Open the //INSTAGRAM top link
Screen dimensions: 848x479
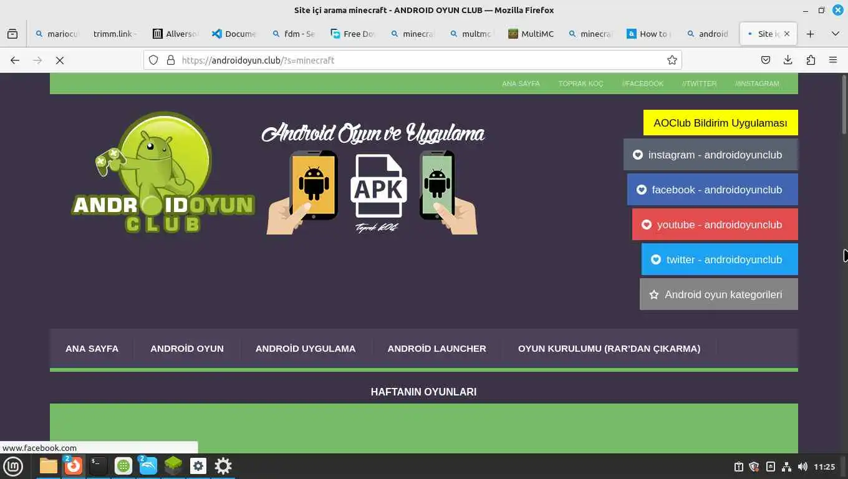click(757, 84)
